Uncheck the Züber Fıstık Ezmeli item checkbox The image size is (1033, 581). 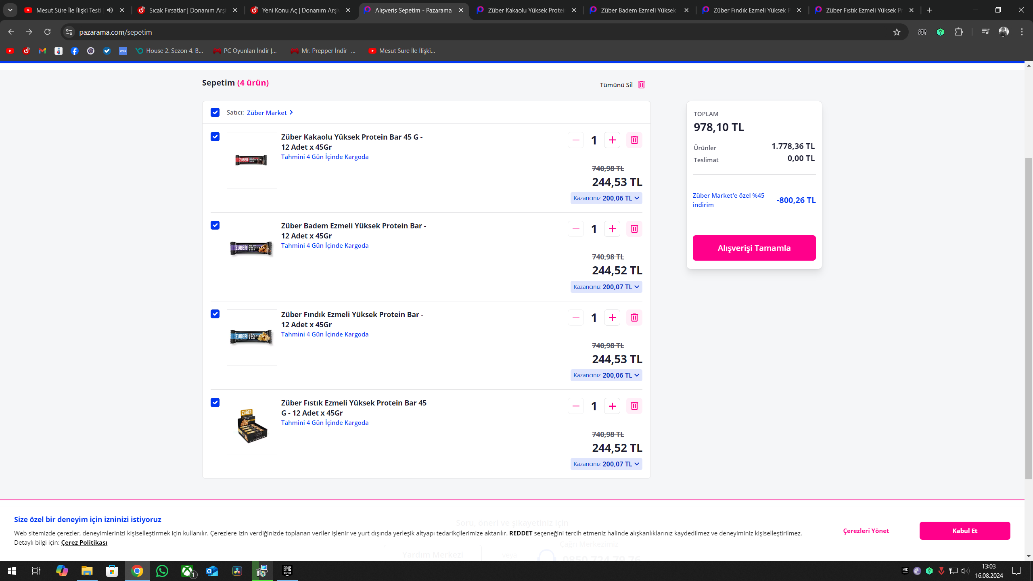(215, 402)
